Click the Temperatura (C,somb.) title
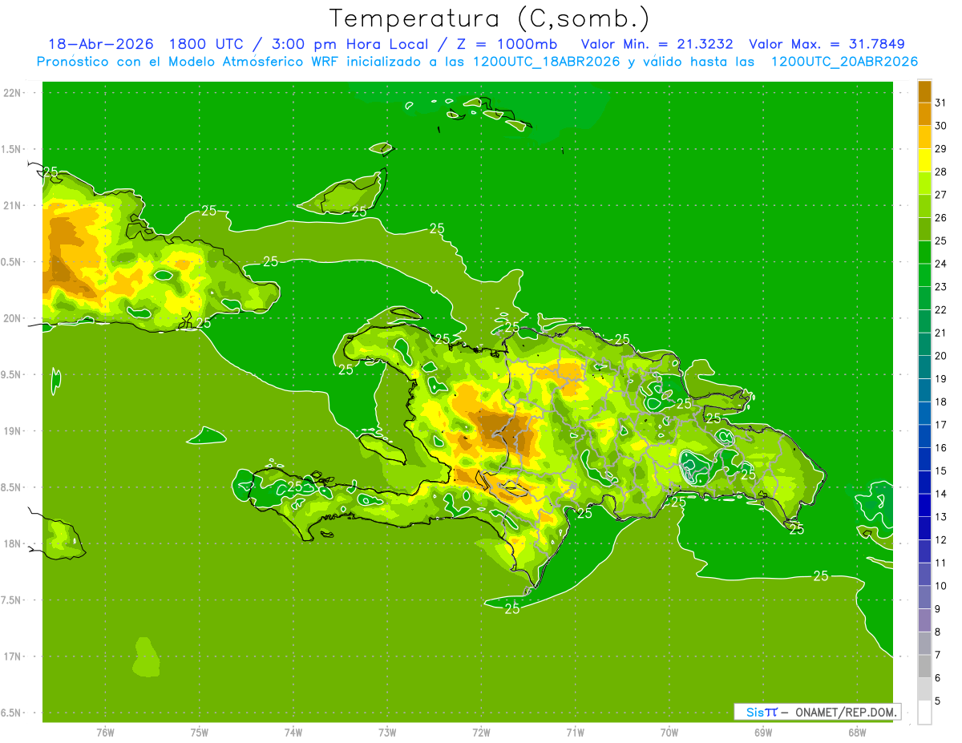Image resolution: width=962 pixels, height=743 pixels. pyautogui.click(x=489, y=18)
